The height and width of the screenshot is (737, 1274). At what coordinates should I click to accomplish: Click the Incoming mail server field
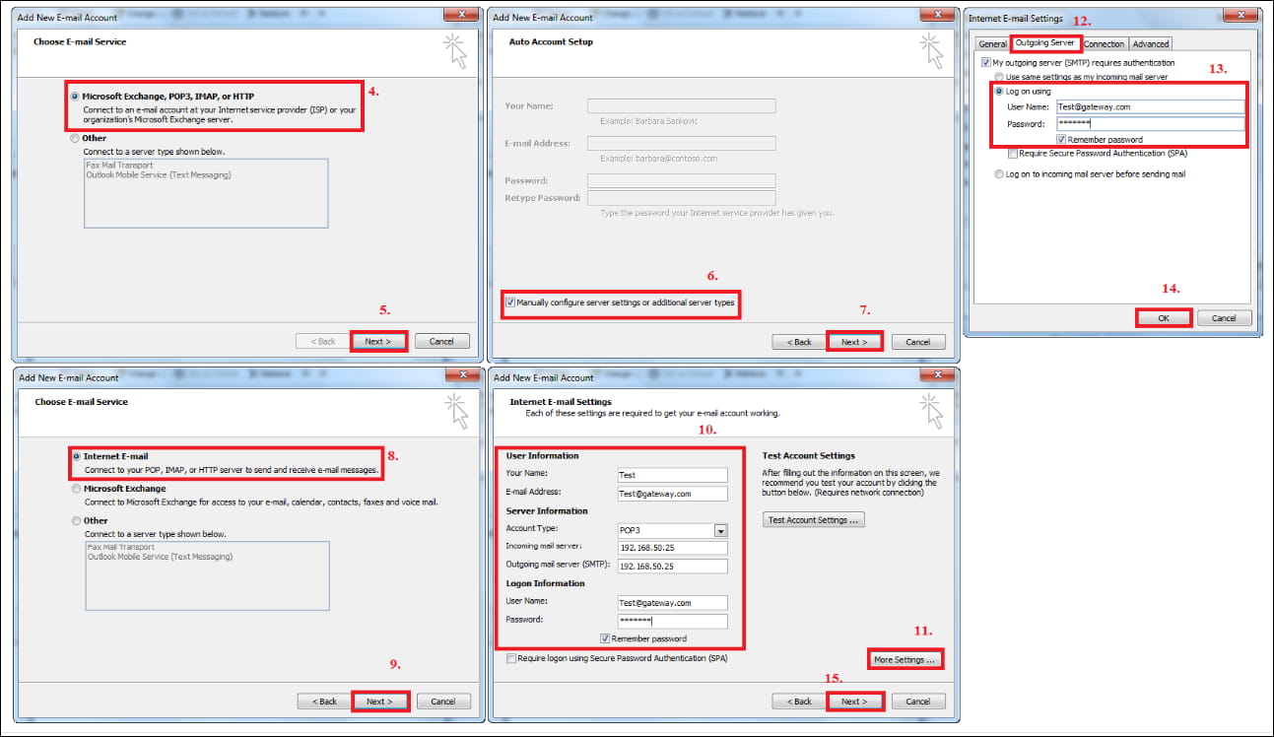[672, 548]
